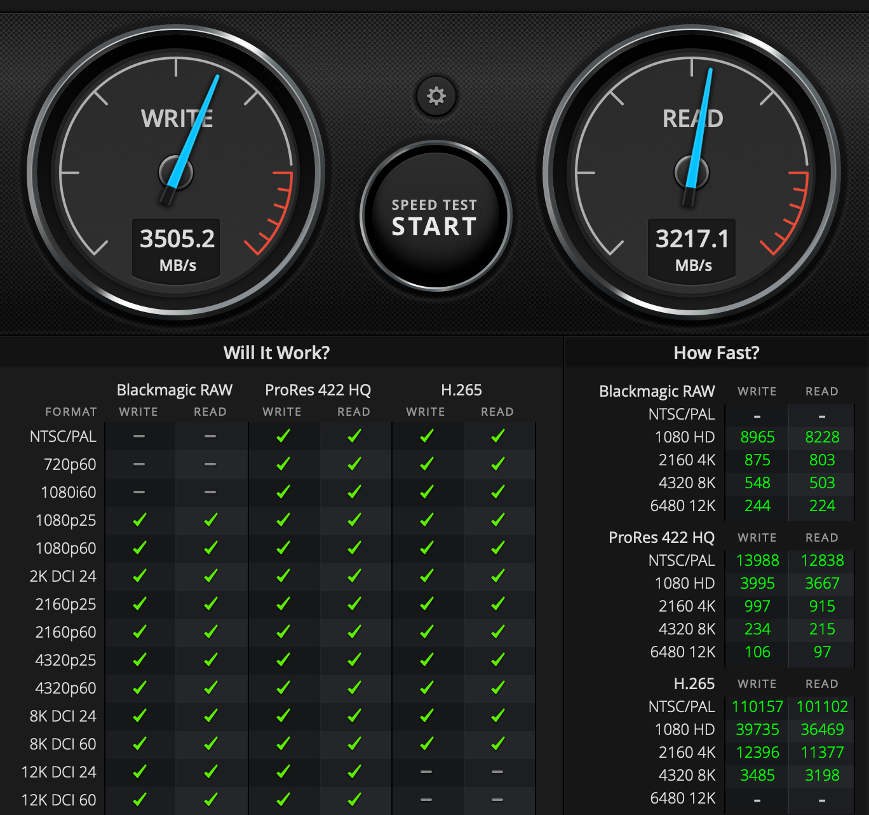
Task: Toggle the ProRes 422 HQ write checkmark for 8K DCI 24
Action: pyautogui.click(x=283, y=716)
